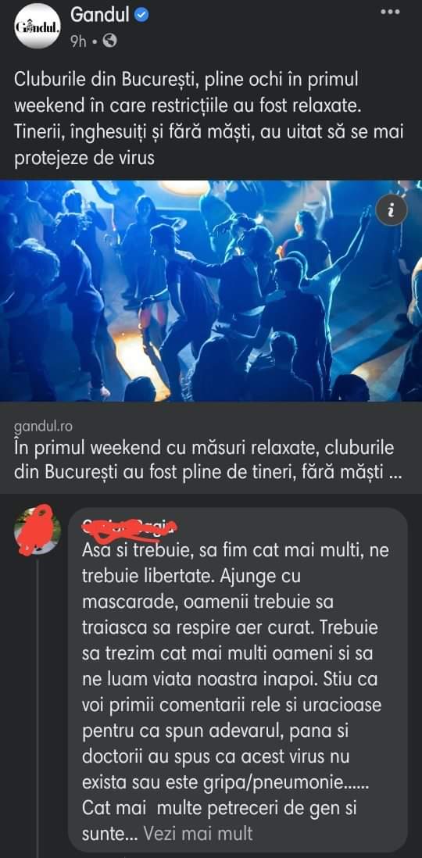Click the 9h post timestamp
Screen dimensions: 422x858
click(x=78, y=41)
